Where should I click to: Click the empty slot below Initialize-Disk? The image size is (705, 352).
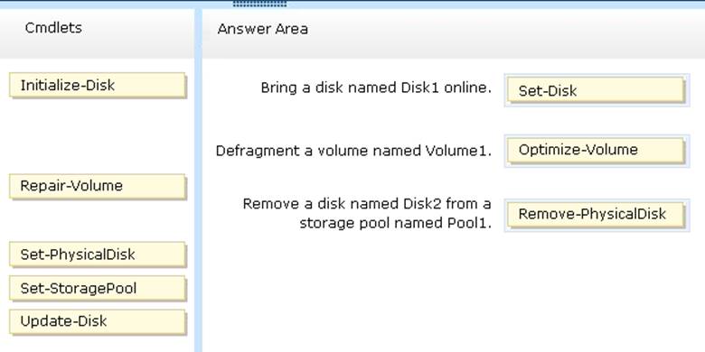(97, 135)
